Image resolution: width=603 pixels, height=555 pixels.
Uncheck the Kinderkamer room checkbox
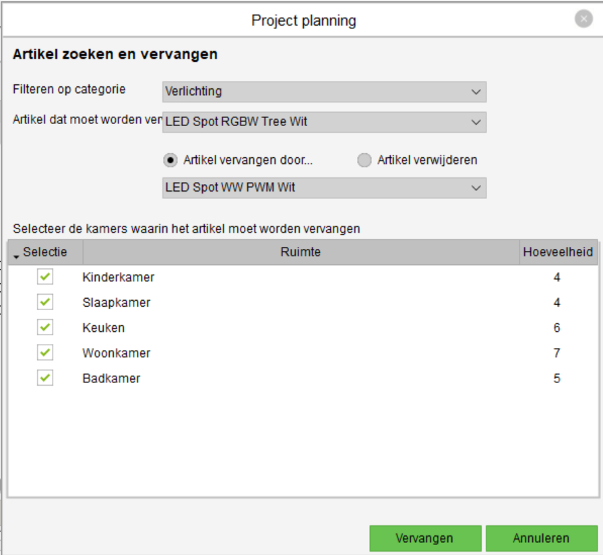(x=45, y=277)
